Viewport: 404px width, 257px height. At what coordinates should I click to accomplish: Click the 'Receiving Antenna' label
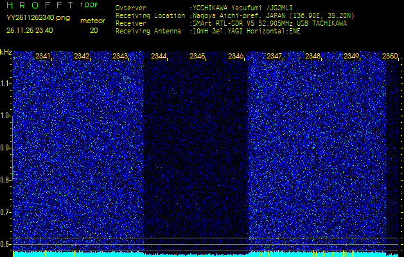pyautogui.click(x=148, y=31)
